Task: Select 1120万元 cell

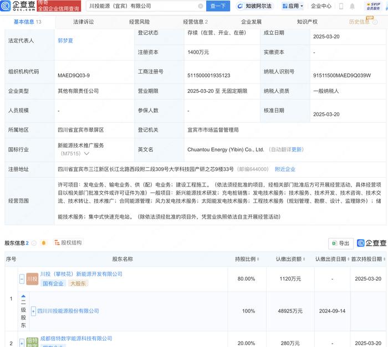Action: [x=290, y=279]
